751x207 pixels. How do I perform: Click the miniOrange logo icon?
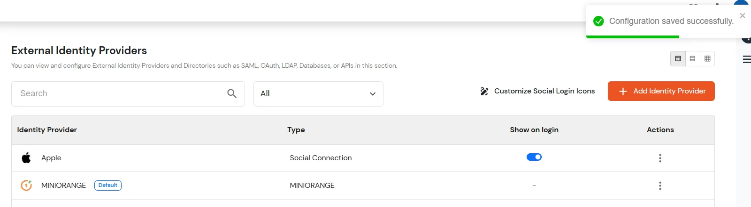(26, 186)
